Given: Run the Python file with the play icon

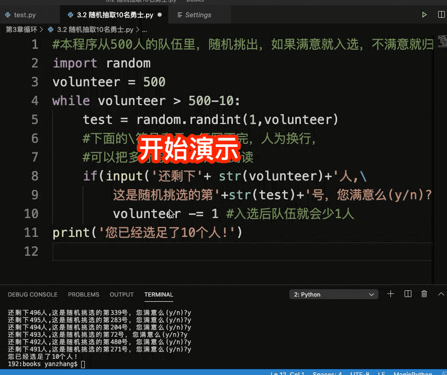Looking at the screenshot, I should click(424, 14).
